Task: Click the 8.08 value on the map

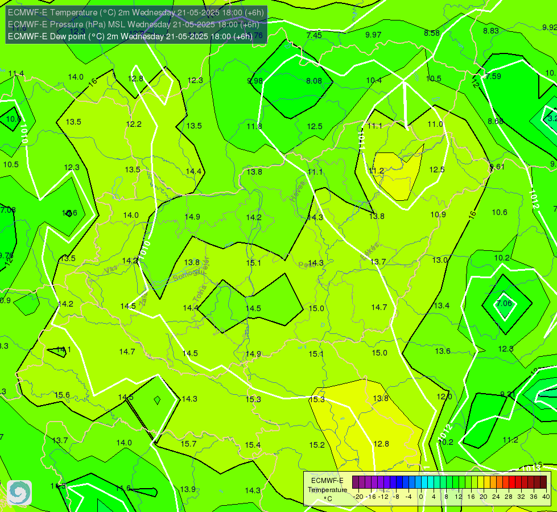Action: 314,81
